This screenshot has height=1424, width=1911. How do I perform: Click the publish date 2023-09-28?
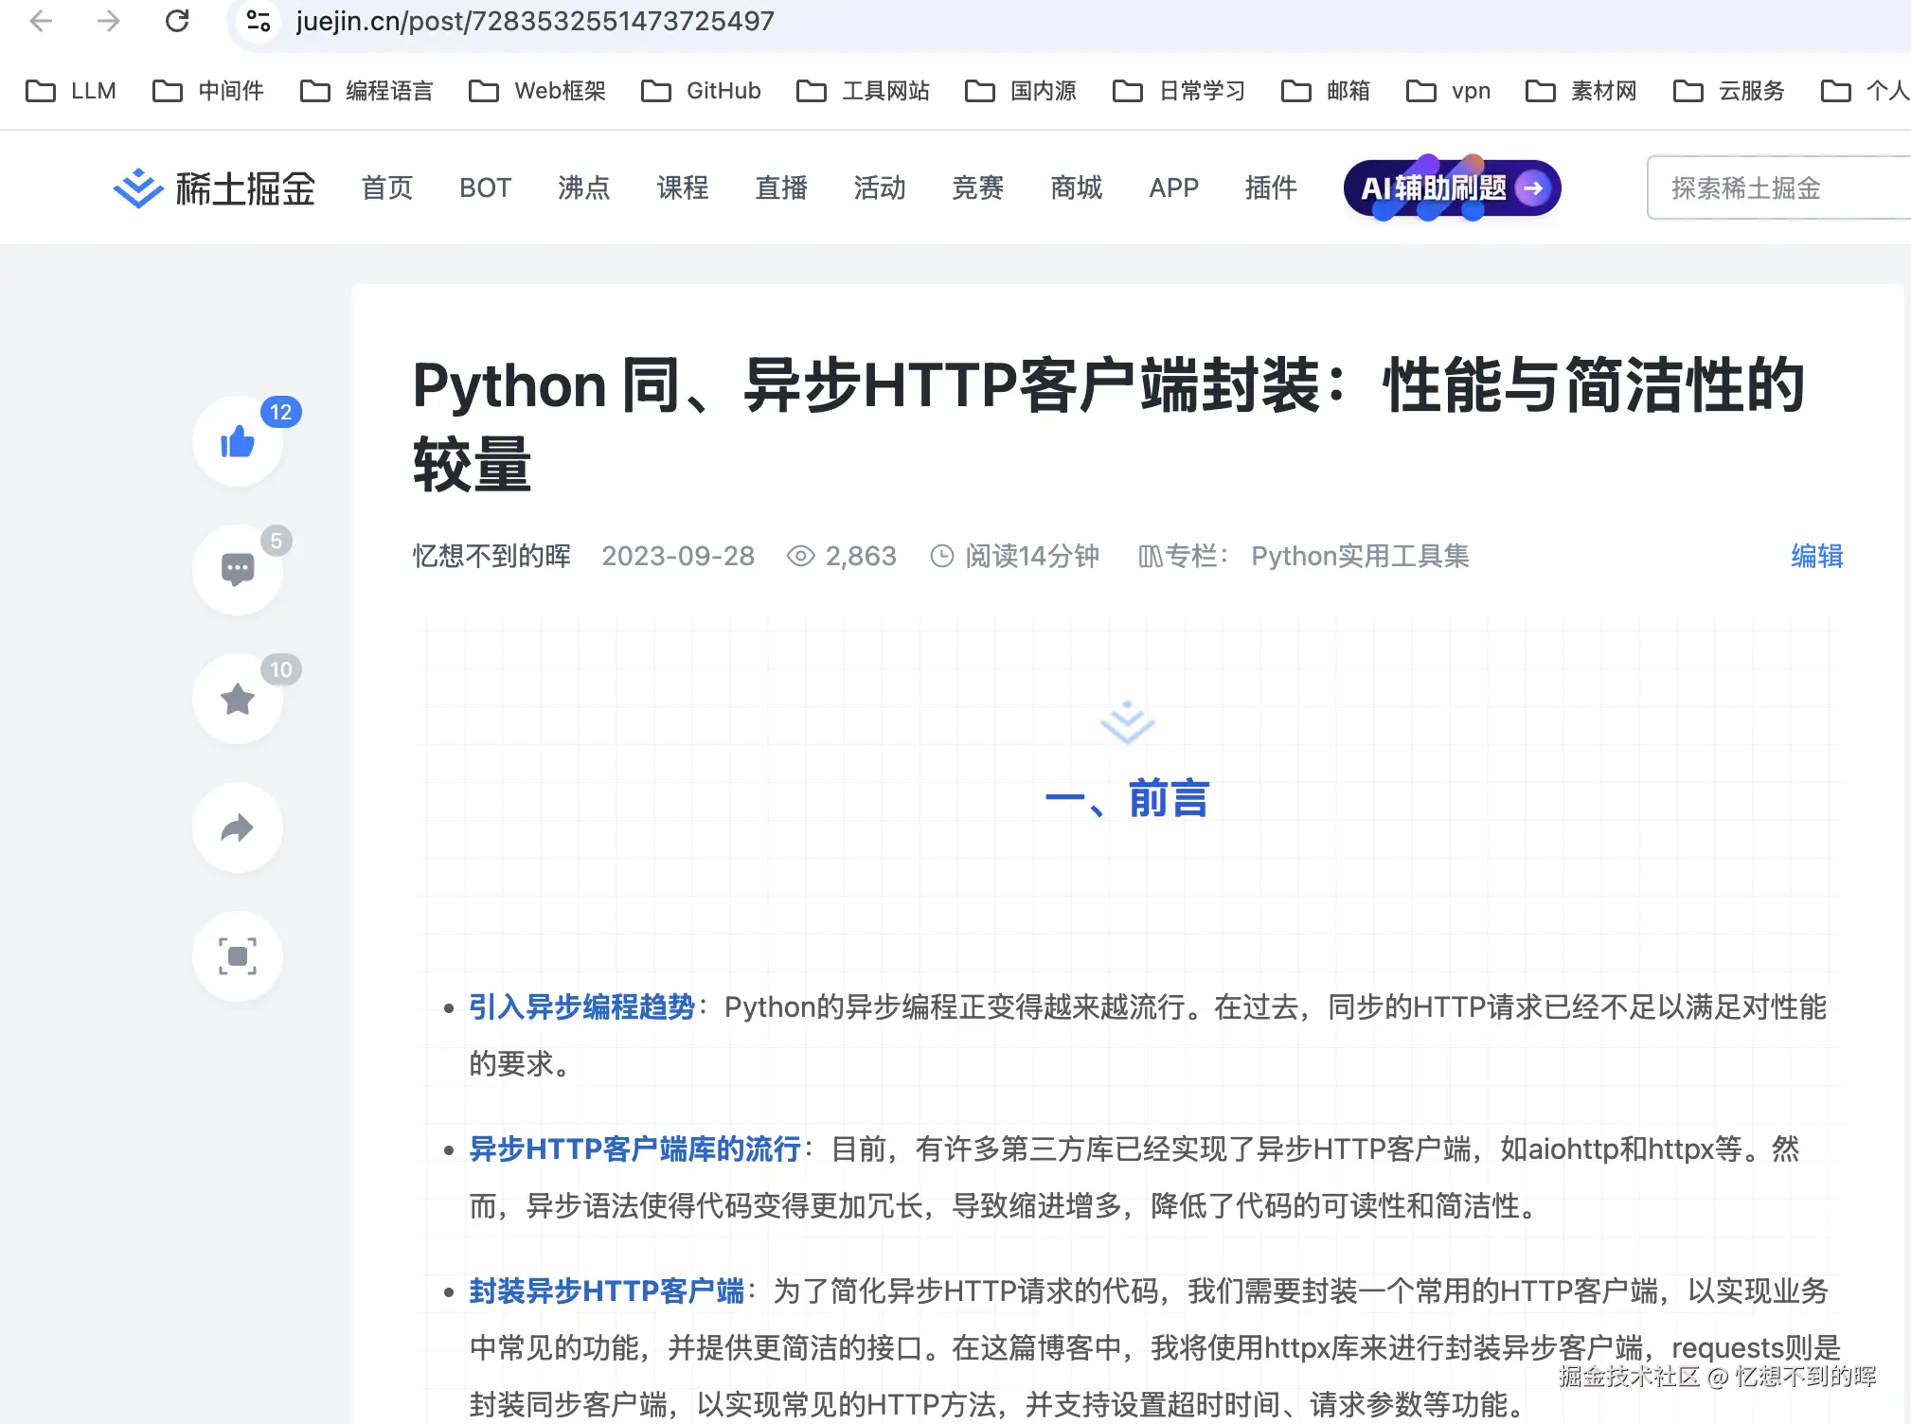tap(678, 556)
